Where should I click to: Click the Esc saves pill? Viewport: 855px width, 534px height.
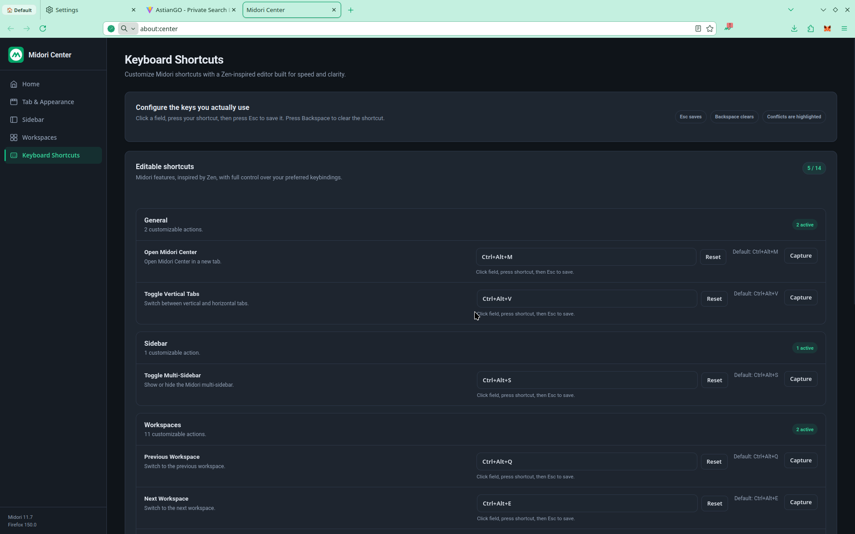point(691,117)
